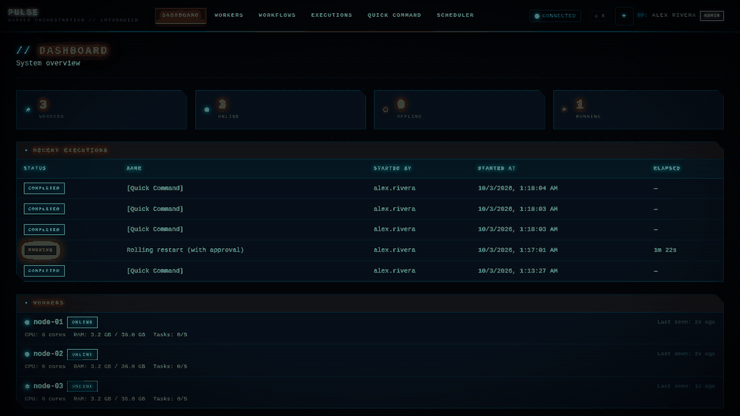Switch to the Workers tab
The width and height of the screenshot is (740, 416).
tap(229, 15)
